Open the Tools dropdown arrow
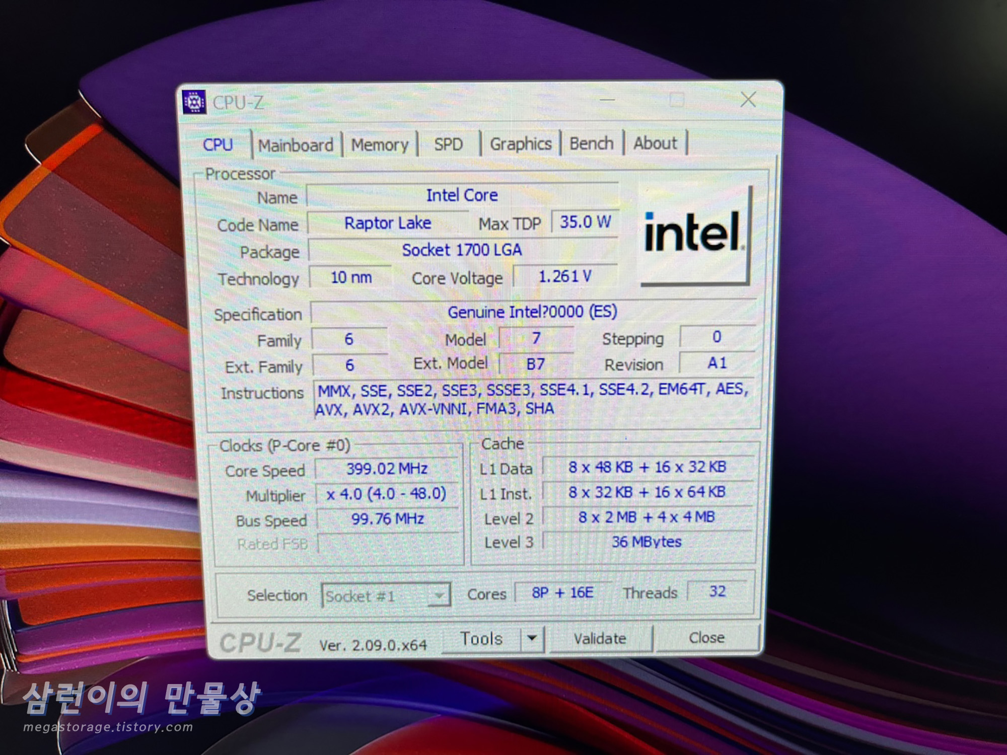This screenshot has height=755, width=1007. coord(532,638)
